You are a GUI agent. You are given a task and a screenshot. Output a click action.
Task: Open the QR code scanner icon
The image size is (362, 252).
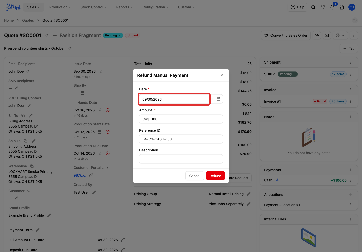point(323,7)
